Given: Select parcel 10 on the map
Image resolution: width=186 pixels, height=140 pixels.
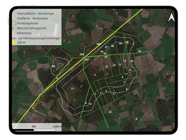Looking at the screenshot, I should pyautogui.click(x=114, y=66).
